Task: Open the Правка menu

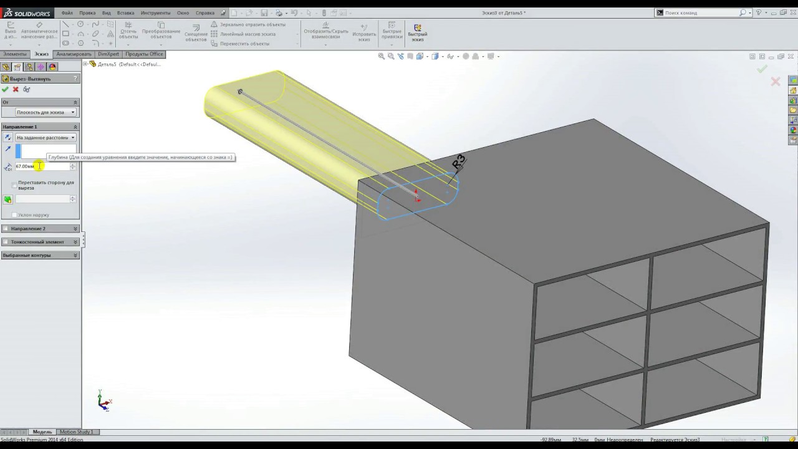Action: (87, 12)
